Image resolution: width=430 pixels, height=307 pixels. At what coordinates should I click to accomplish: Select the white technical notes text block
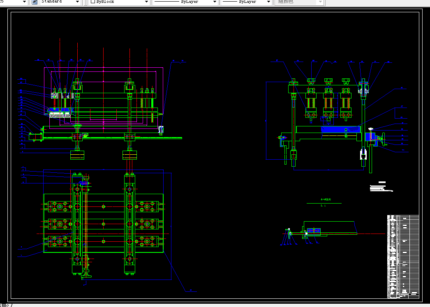tap(381, 187)
